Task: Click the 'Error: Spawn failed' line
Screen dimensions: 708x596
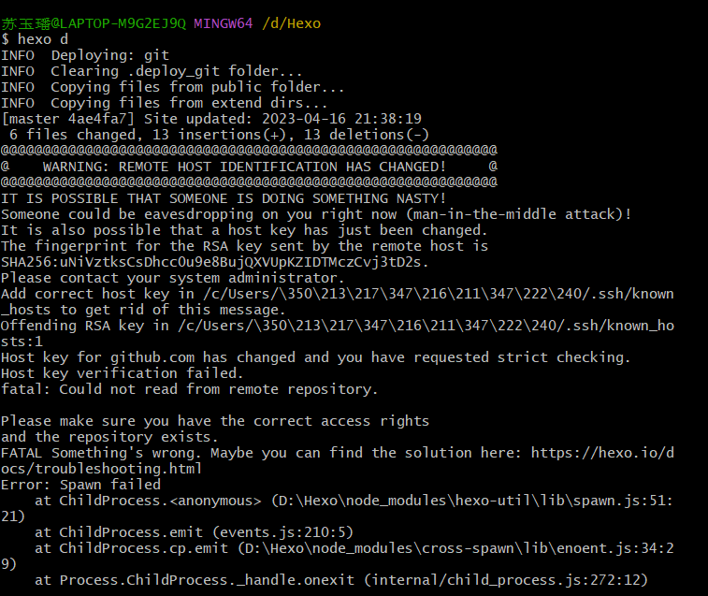Action: coord(80,485)
